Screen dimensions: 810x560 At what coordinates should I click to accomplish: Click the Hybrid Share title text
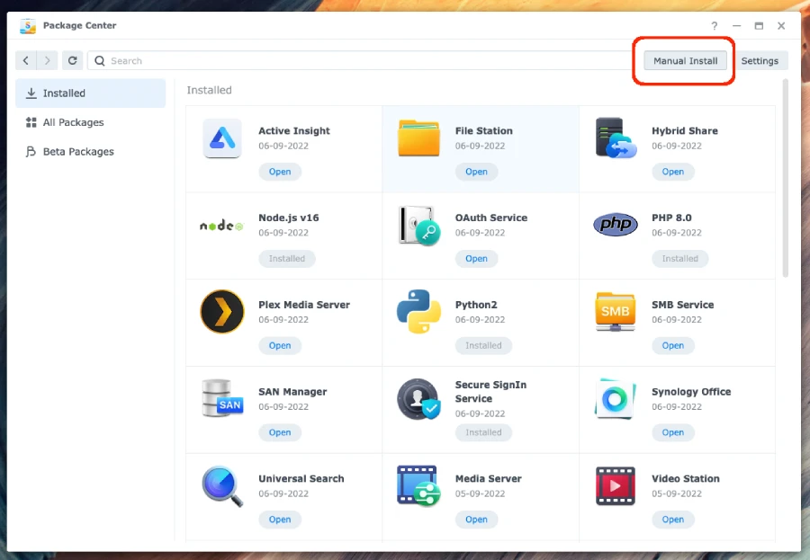[x=685, y=130]
